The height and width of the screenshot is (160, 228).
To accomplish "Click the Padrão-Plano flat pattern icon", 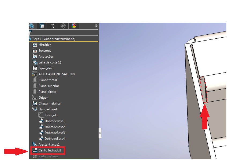I will [35, 156].
